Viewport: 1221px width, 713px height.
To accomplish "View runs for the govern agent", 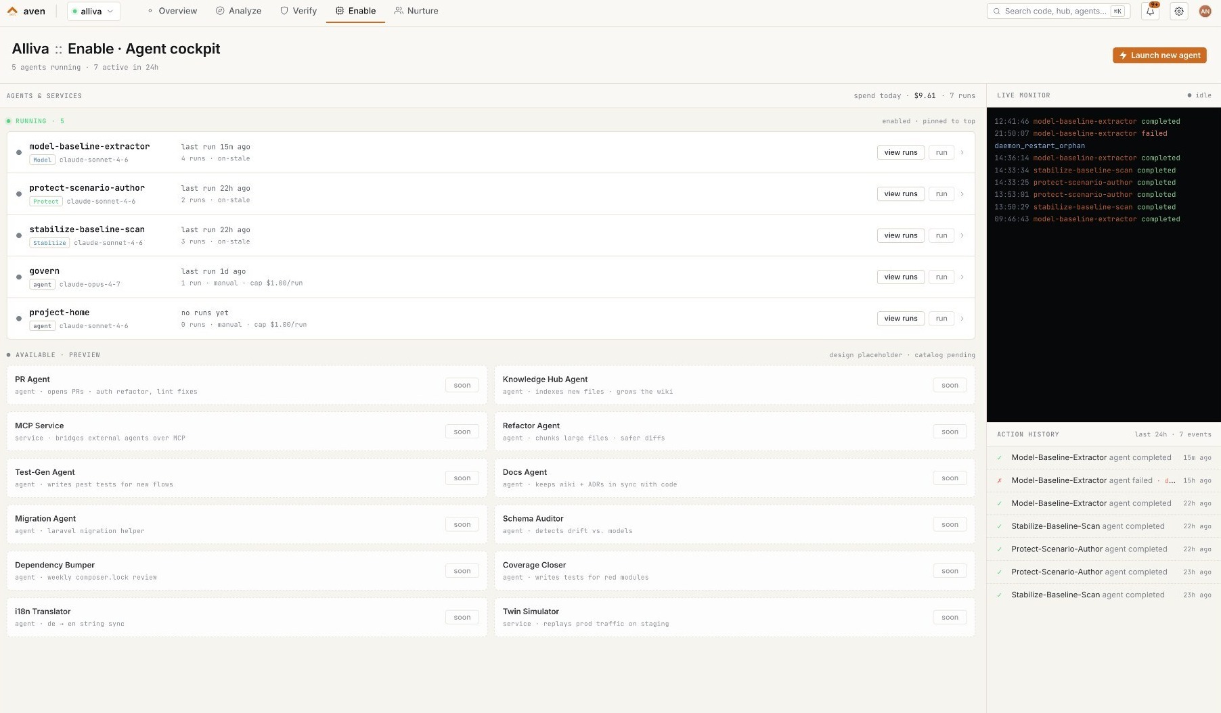I will [x=900, y=277].
